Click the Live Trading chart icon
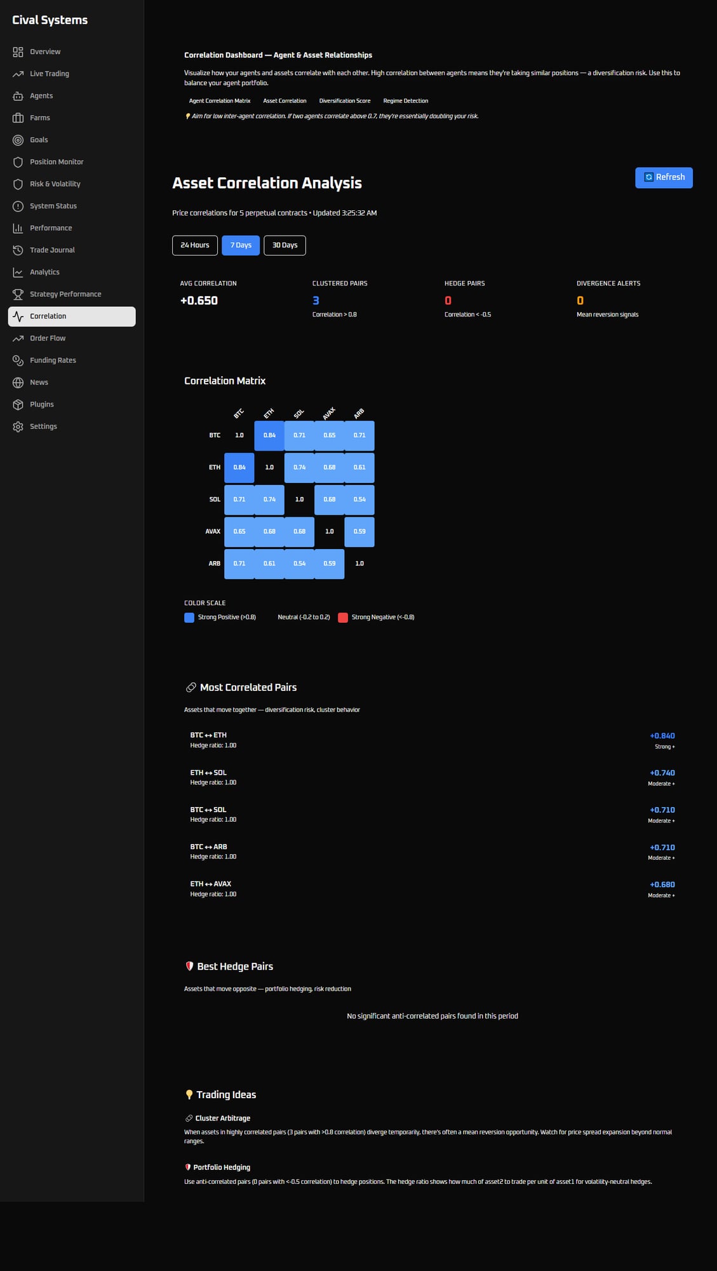717x1271 pixels. tap(18, 74)
